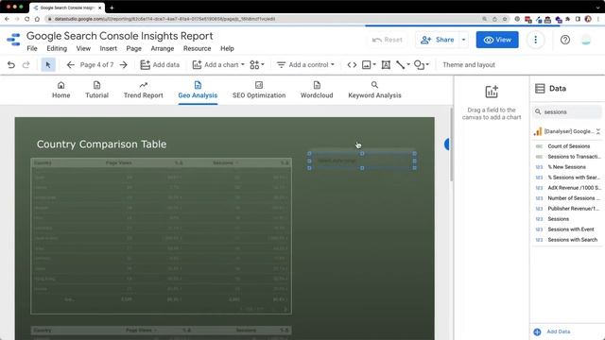This screenshot has height=340, width=605.
Task: Bookmark page with star icon
Action: (505, 19)
